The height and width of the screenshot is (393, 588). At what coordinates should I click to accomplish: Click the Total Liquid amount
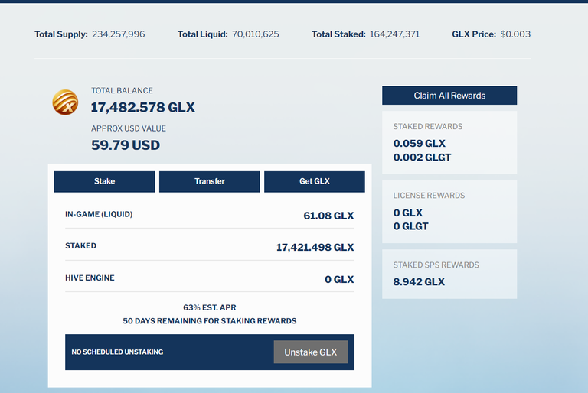[x=255, y=34]
